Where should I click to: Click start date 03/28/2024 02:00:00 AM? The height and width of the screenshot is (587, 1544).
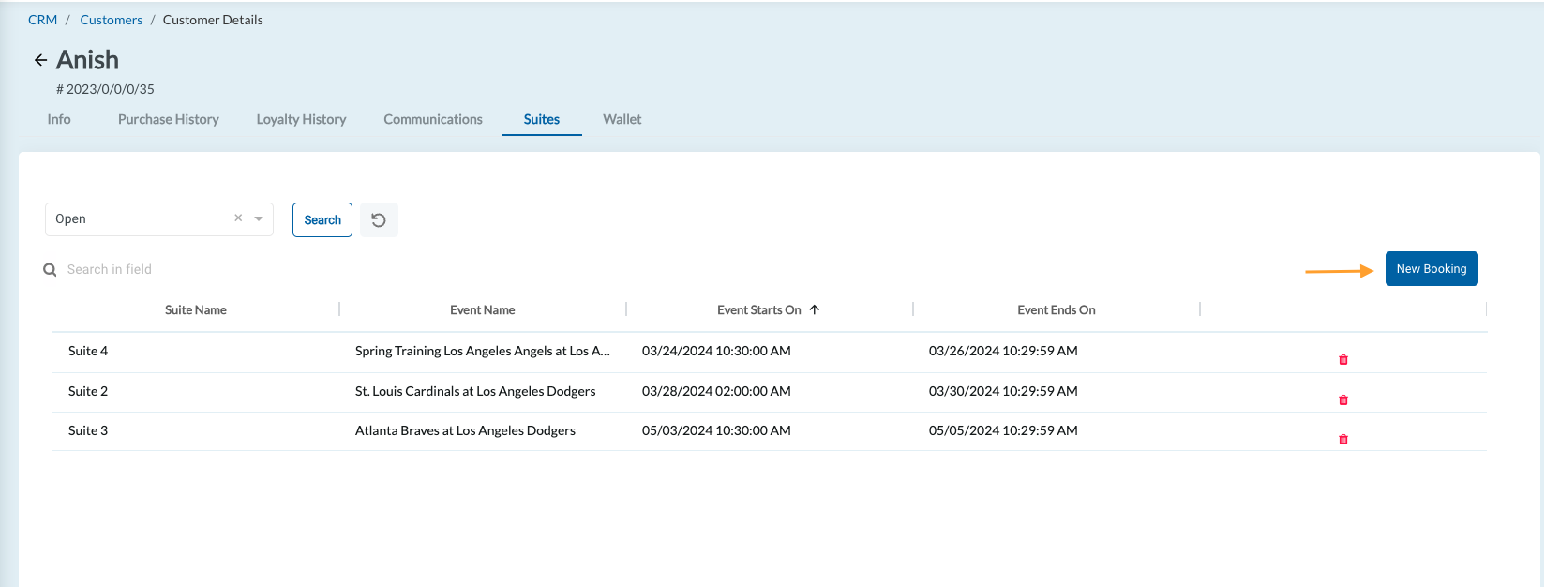[716, 391]
